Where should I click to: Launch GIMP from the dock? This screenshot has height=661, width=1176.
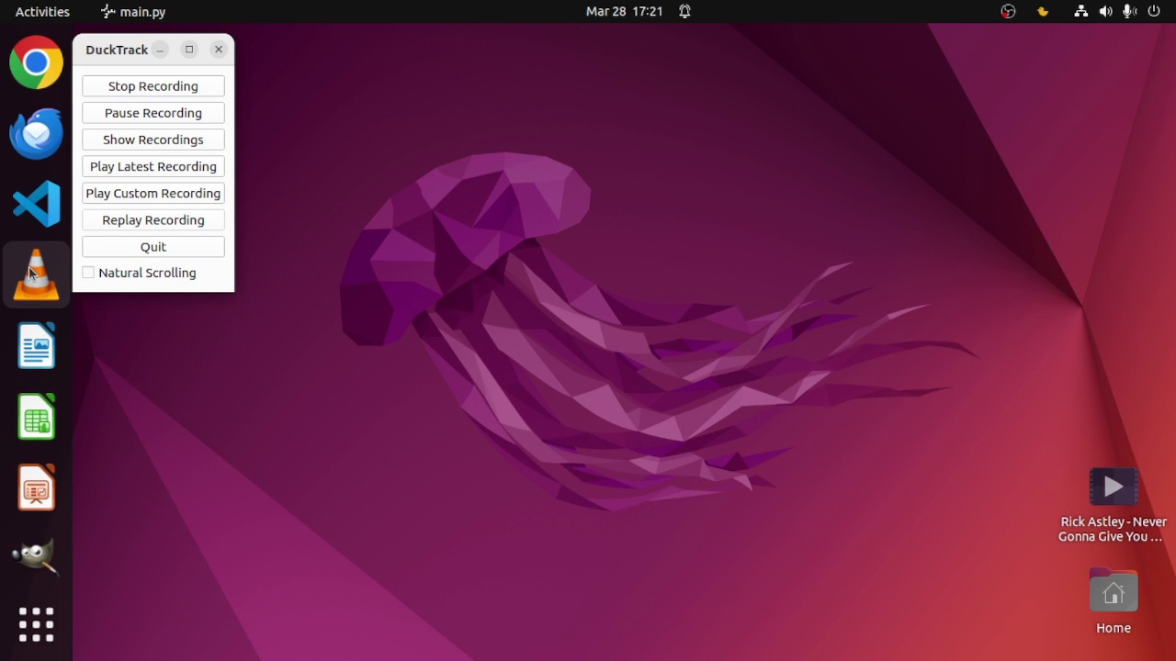[x=37, y=556]
